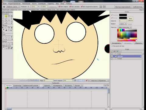Viewport: 146px width, 110px height.
Task: Open the Вид menu
Action: 57,4
